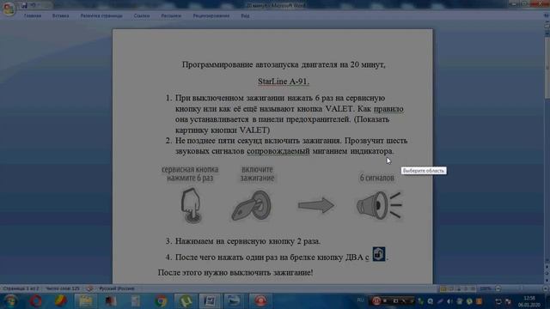
Task: Open red screen recorder taskbar button
Action: [x=260, y=301]
